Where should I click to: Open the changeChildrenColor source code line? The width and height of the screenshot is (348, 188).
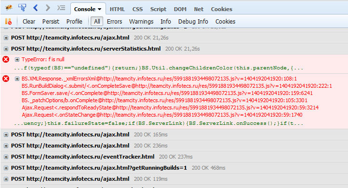[159, 68]
